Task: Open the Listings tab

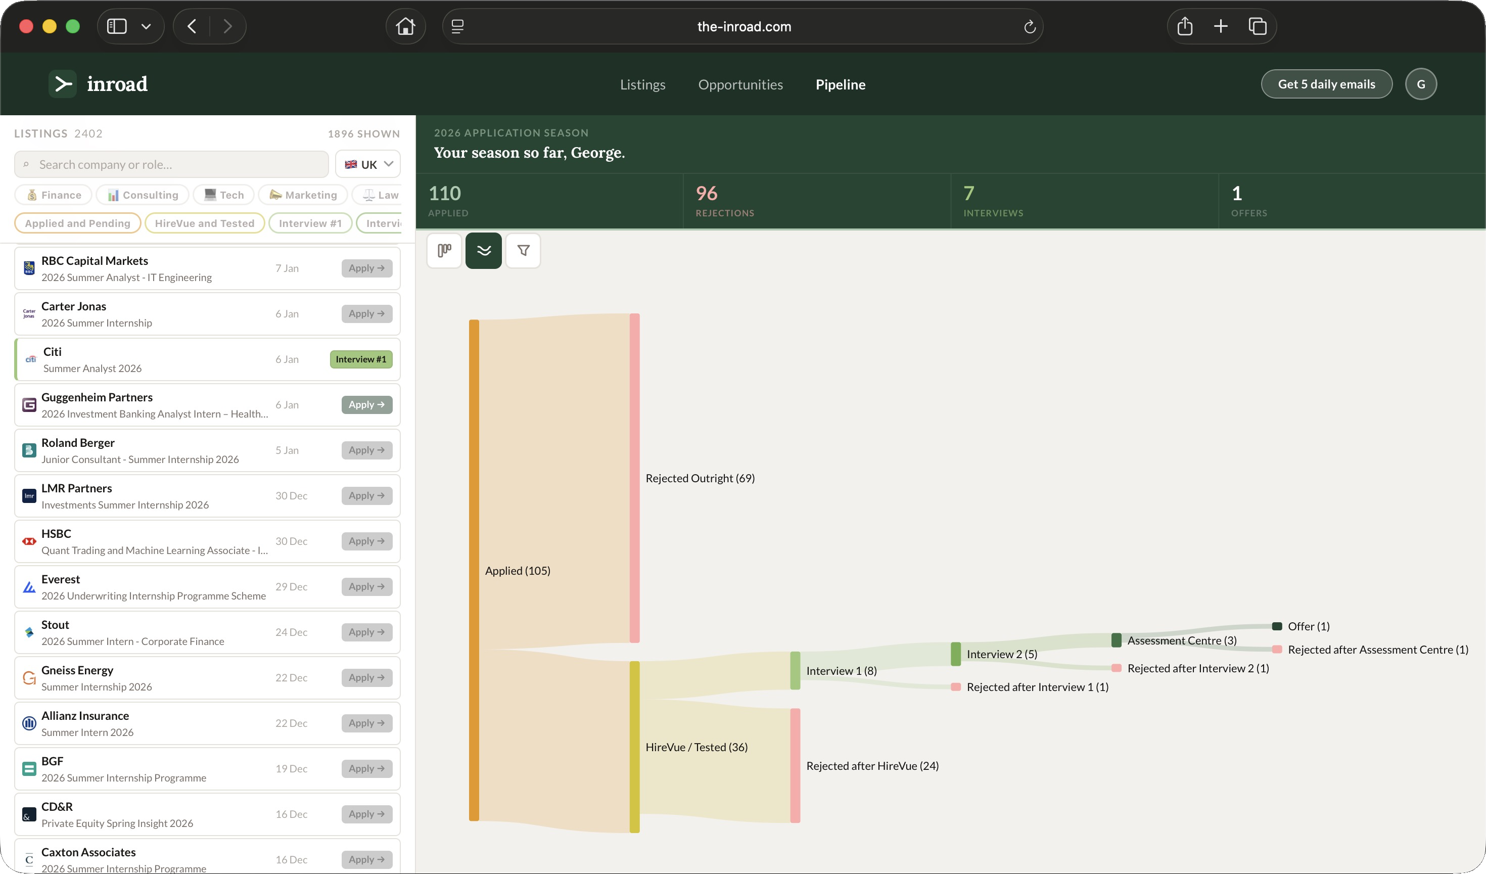Action: point(642,84)
